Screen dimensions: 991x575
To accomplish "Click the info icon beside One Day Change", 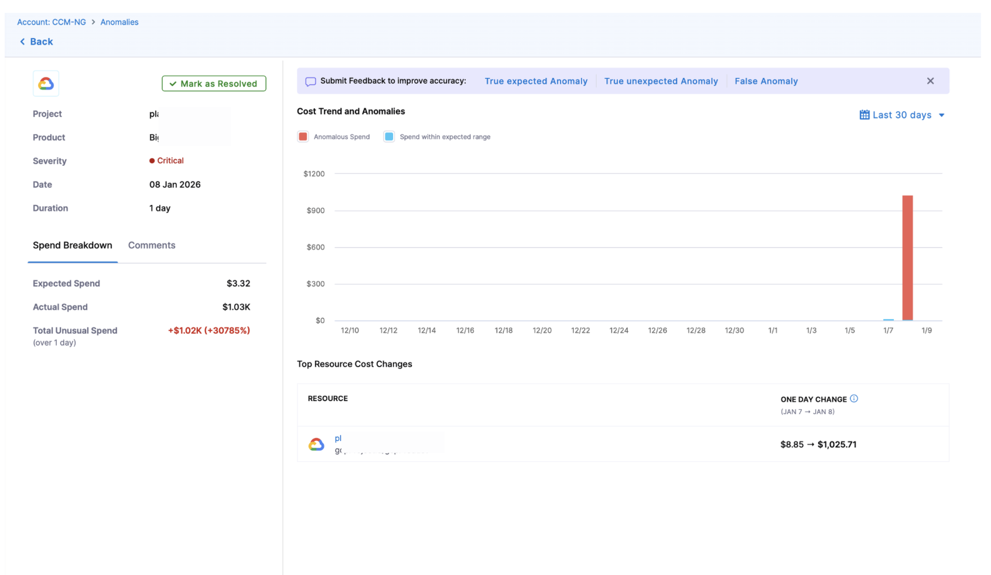I will pyautogui.click(x=854, y=399).
